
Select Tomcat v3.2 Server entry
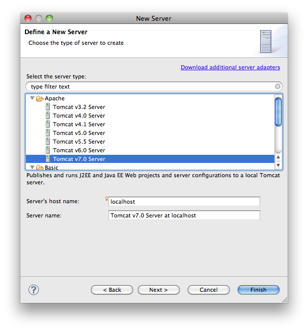pos(79,107)
